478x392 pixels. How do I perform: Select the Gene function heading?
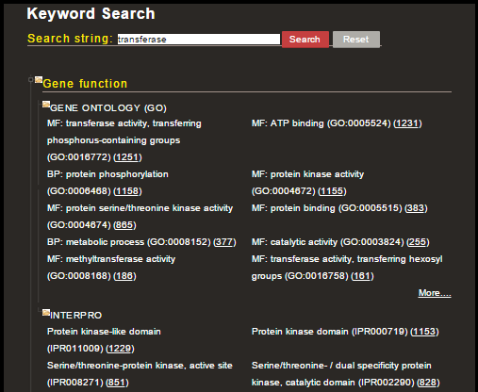coord(85,84)
